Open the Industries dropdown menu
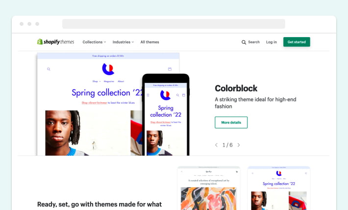The image size is (348, 210). [x=123, y=42]
